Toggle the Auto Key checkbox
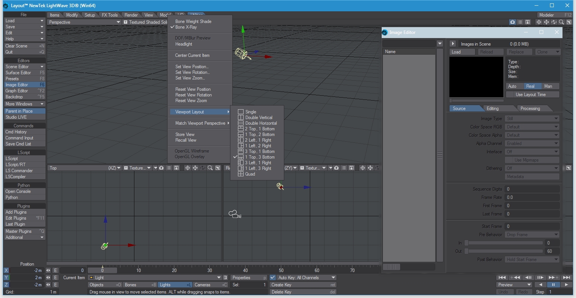This screenshot has width=576, height=298. (273, 278)
